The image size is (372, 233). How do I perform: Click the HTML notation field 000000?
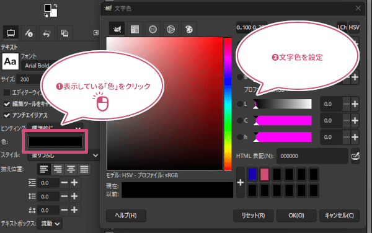click(312, 156)
